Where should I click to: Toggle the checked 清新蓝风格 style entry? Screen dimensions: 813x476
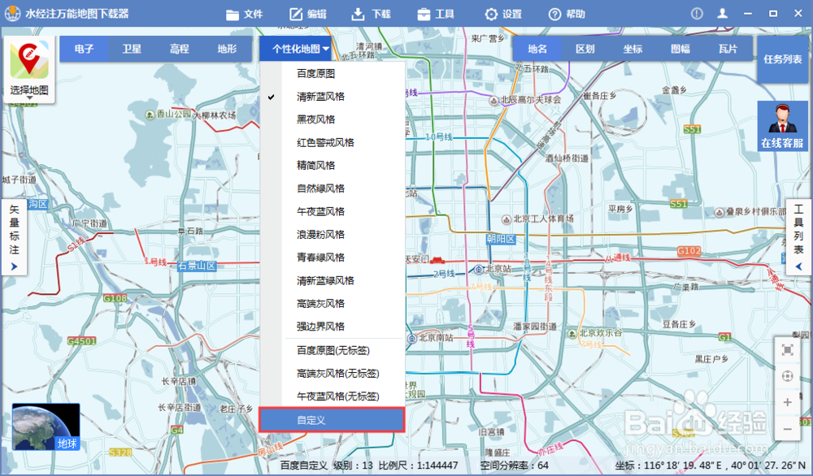[321, 96]
